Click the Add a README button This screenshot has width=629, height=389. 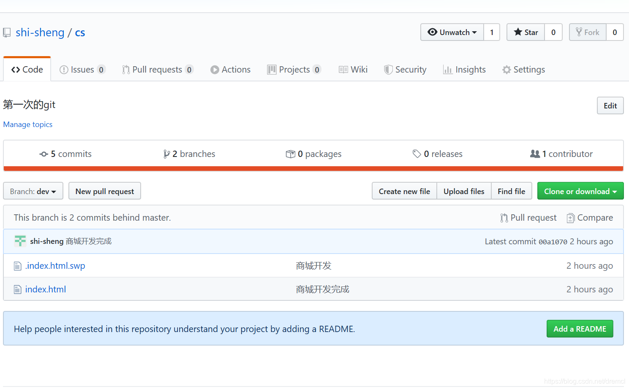(580, 329)
